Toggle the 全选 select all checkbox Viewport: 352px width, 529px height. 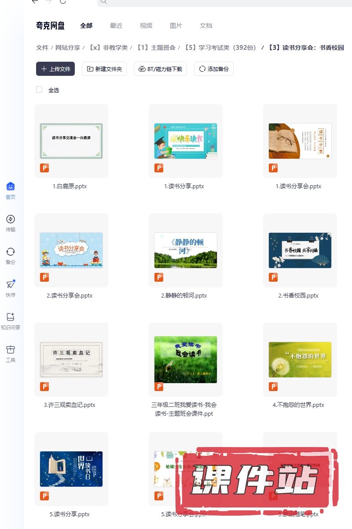(39, 89)
